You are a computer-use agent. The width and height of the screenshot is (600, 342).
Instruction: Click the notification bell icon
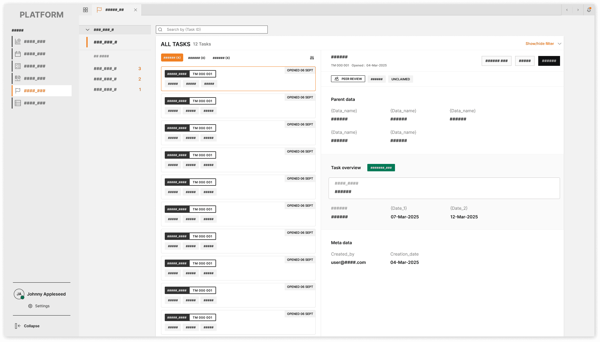pos(589,10)
